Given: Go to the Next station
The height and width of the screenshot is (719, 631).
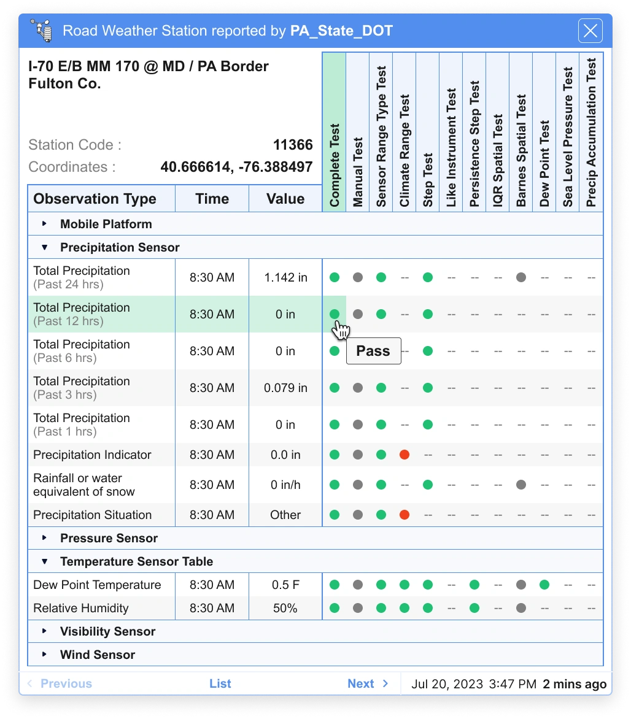Looking at the screenshot, I should [x=368, y=683].
